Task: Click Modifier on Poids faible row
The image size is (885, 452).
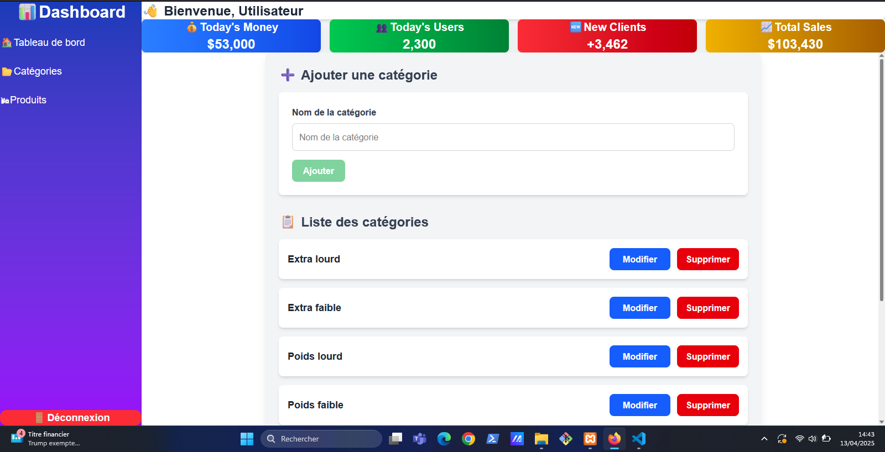Action: [640, 405]
